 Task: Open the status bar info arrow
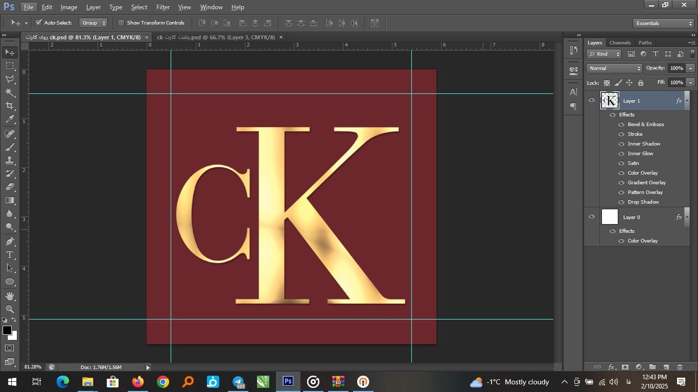coord(148,367)
